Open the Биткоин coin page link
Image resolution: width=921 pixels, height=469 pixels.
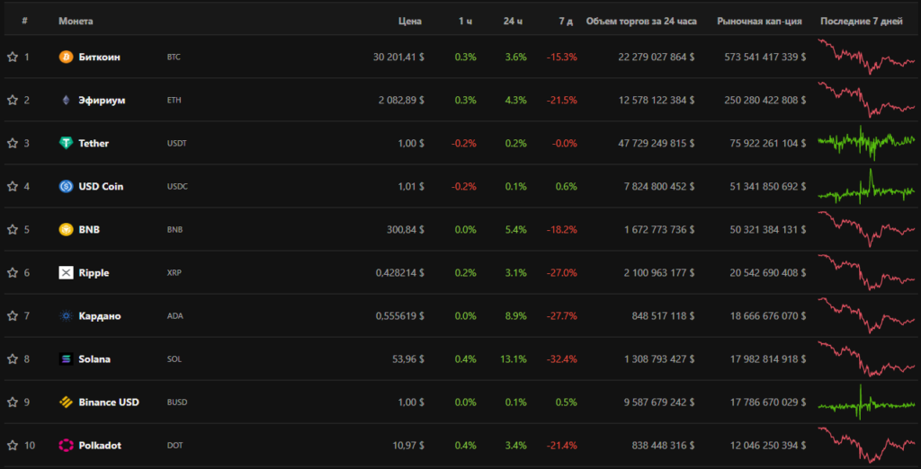[99, 57]
